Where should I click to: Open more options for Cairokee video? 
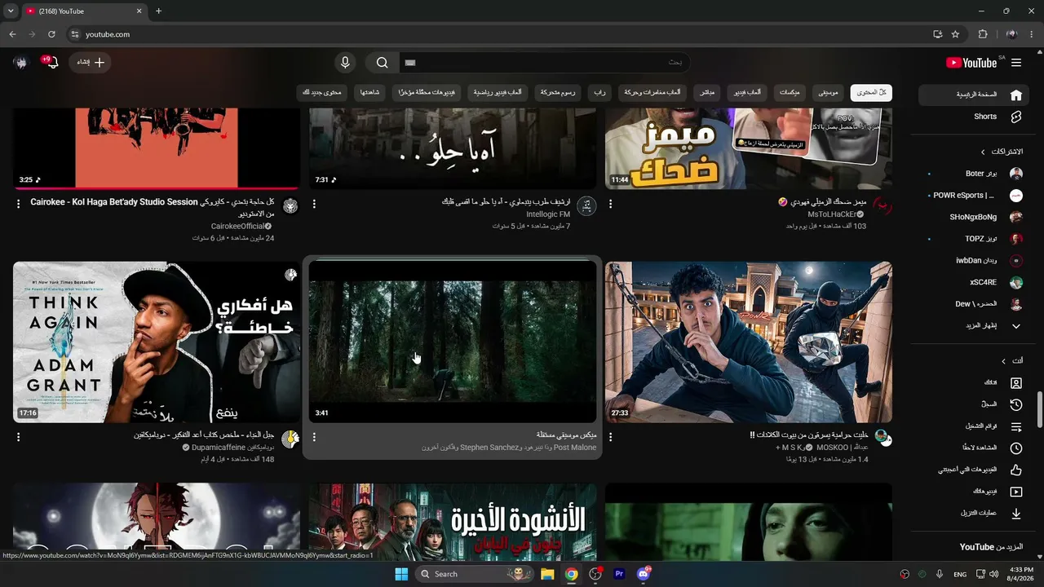[19, 204]
